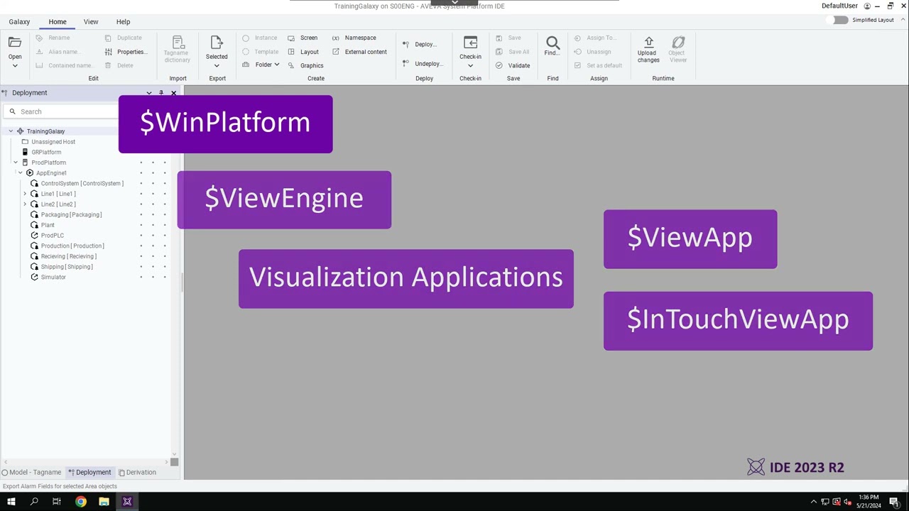Screen dimensions: 909x511
Task: Open Task View on the taskbar
Action: [57, 502]
